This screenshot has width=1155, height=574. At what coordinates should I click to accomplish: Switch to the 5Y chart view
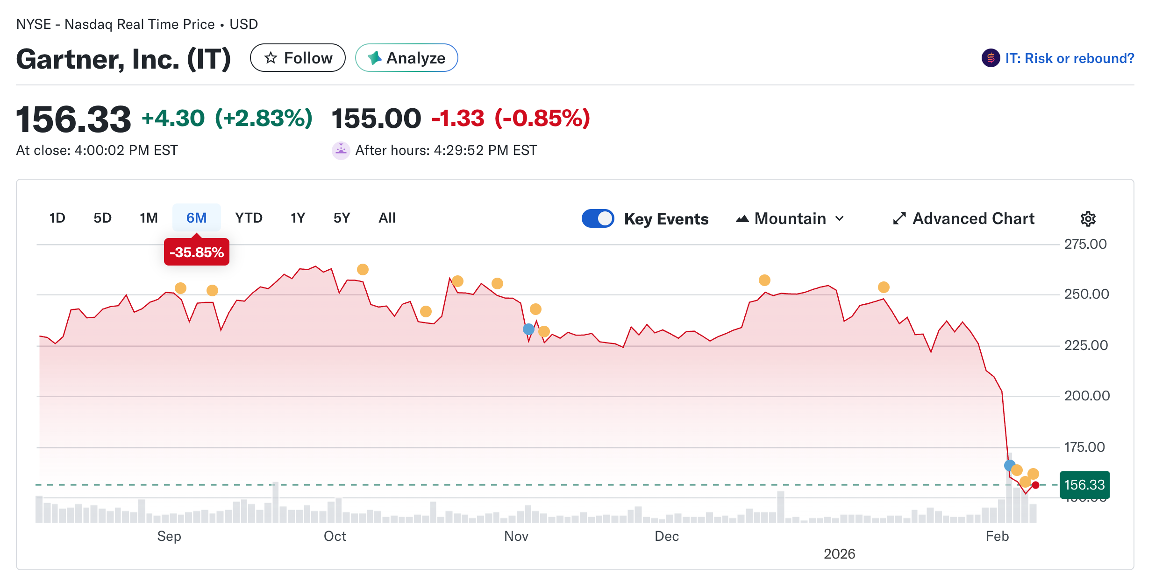pyautogui.click(x=341, y=217)
